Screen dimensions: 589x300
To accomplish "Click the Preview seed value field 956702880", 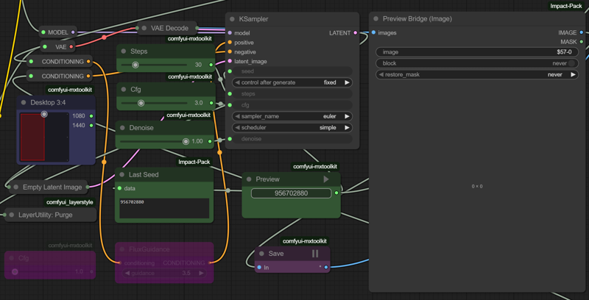I will click(x=292, y=193).
